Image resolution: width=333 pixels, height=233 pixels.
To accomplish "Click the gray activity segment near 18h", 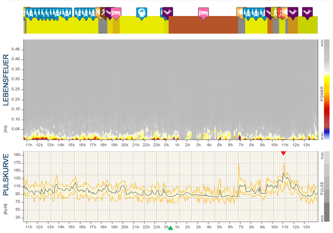I will tap(102, 26).
